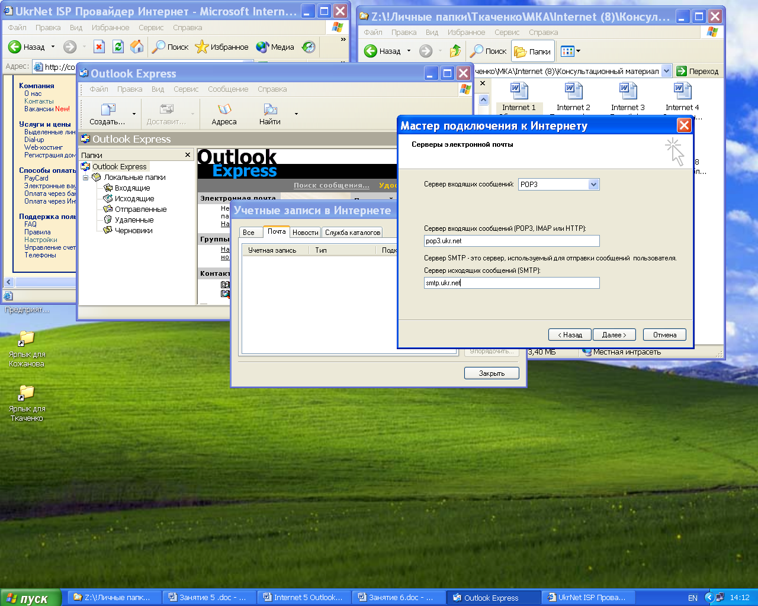Click Закрыть in Учетные записи dialog

pyautogui.click(x=492, y=373)
